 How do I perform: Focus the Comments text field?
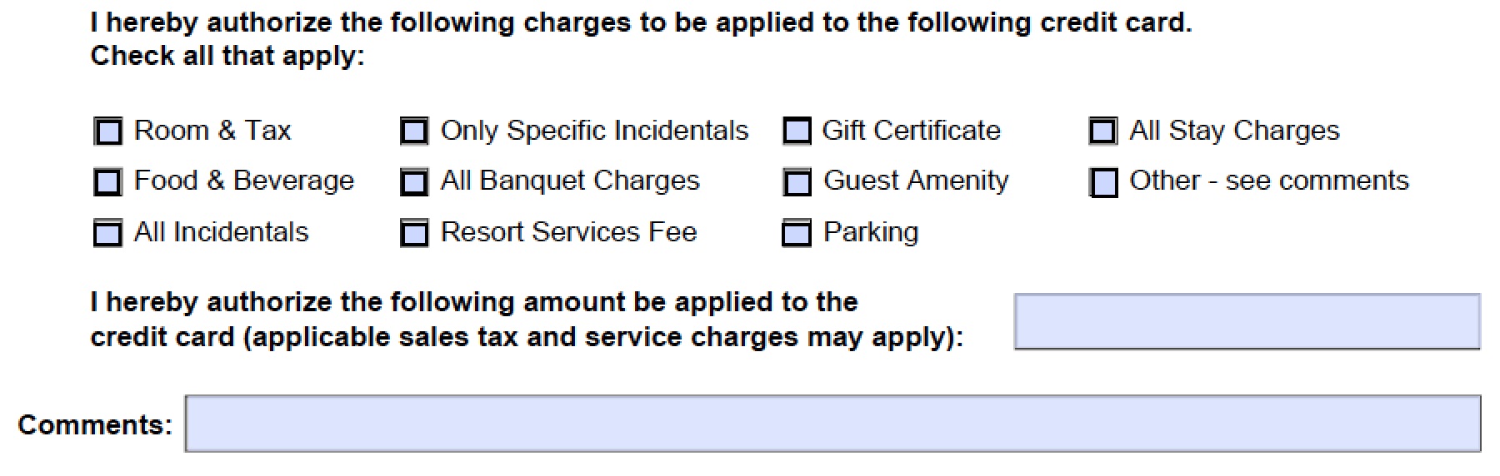click(833, 424)
